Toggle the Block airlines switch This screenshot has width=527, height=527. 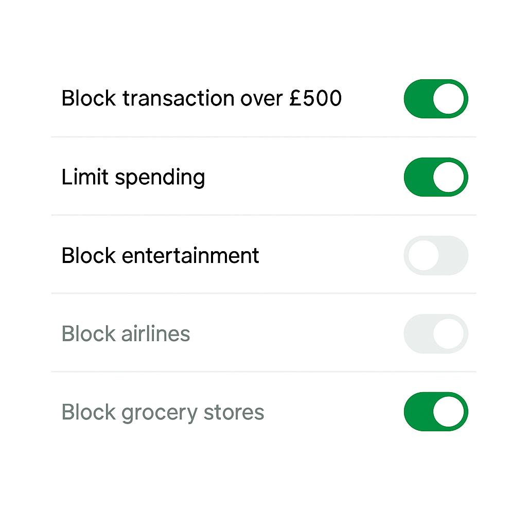point(436,333)
